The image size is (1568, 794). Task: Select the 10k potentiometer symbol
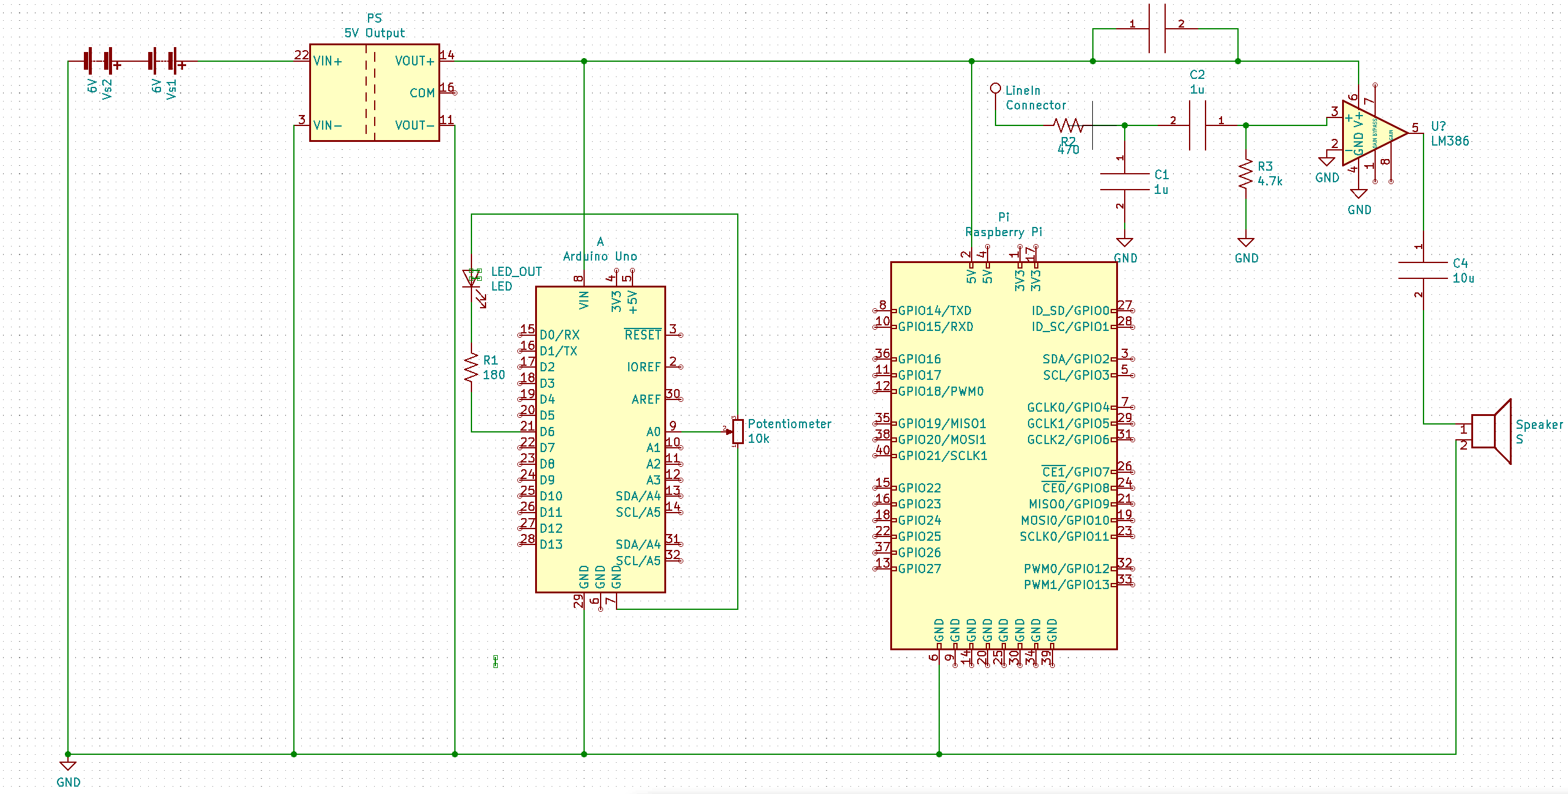click(738, 431)
